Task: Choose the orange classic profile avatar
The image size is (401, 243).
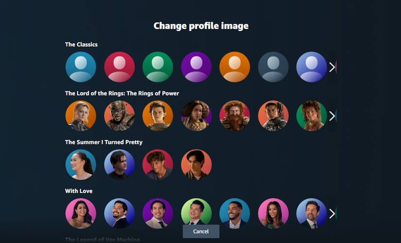Action: click(235, 67)
